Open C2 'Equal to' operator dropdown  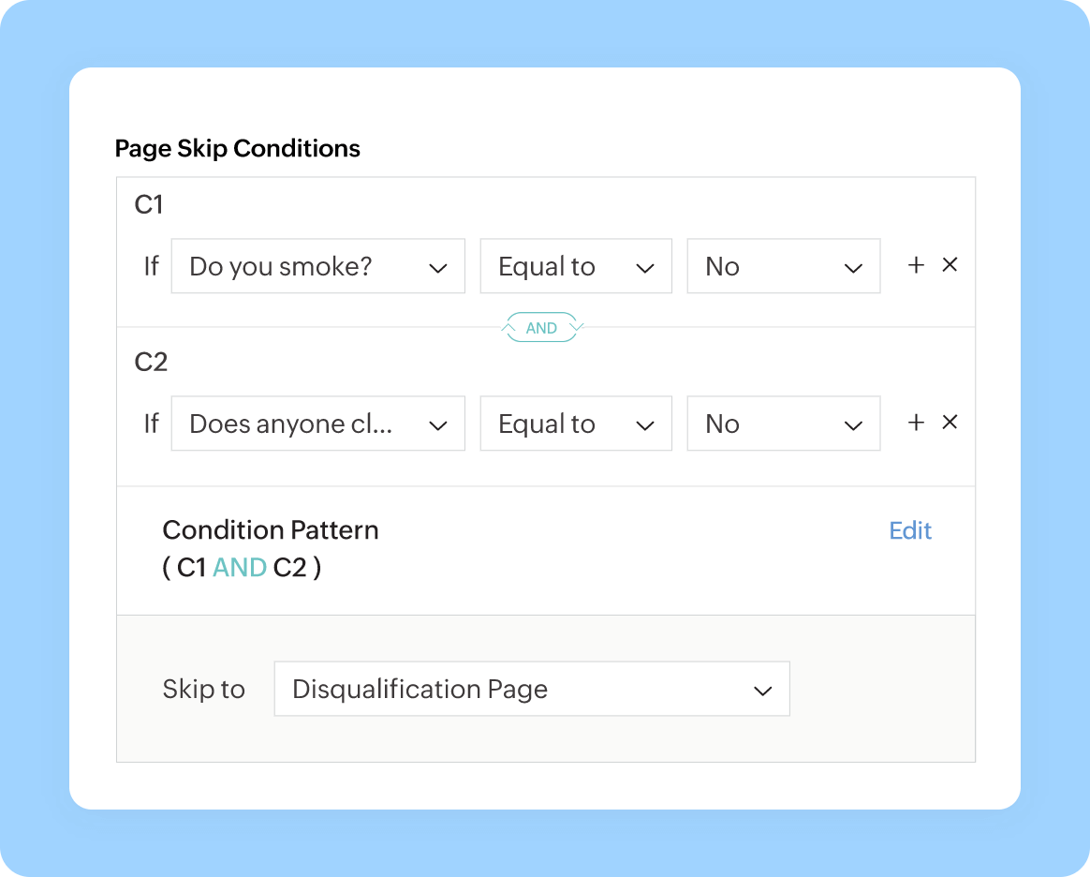point(575,424)
